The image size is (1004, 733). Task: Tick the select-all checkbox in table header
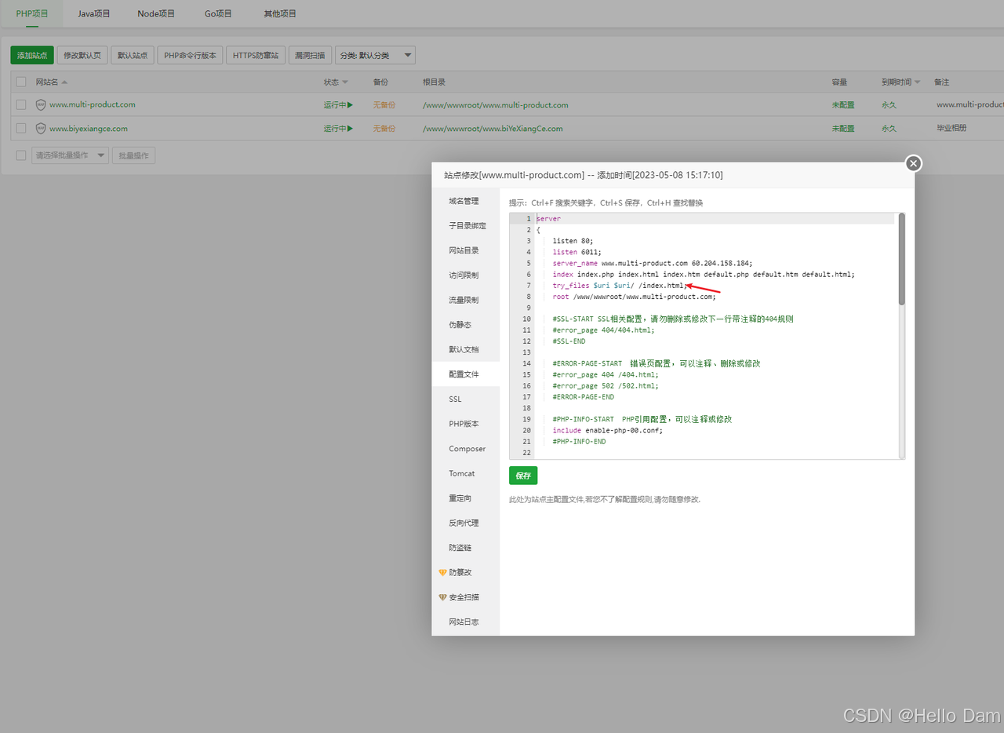click(x=21, y=82)
